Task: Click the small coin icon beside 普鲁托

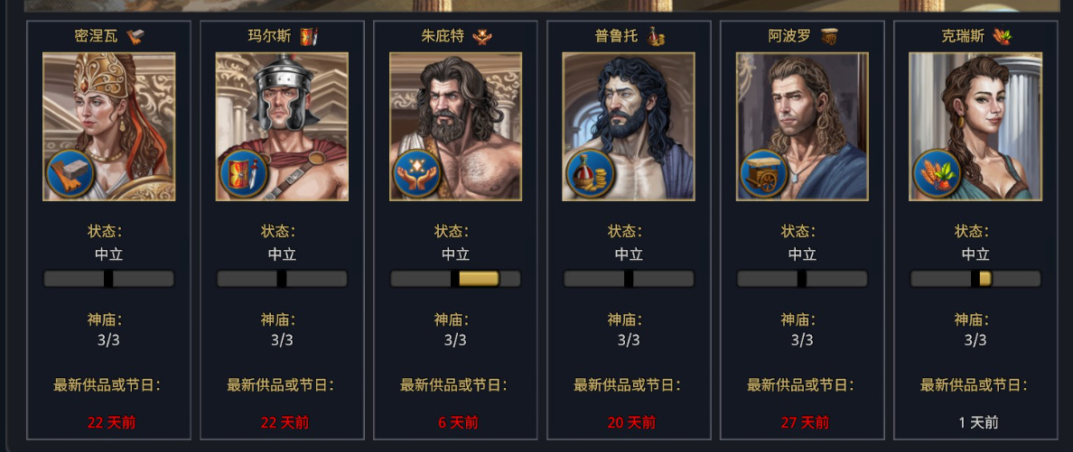Action: tap(656, 36)
